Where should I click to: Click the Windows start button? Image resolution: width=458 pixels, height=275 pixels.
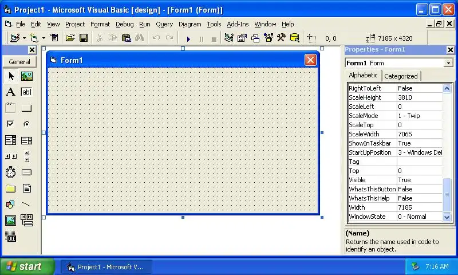coord(27,266)
